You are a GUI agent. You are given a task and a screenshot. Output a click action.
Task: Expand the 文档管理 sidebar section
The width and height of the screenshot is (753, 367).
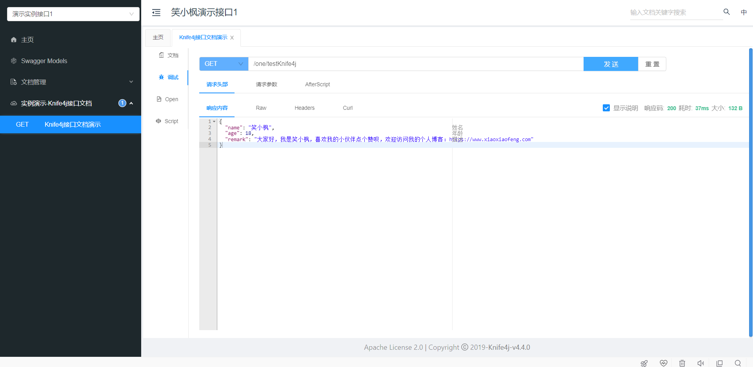click(x=131, y=82)
